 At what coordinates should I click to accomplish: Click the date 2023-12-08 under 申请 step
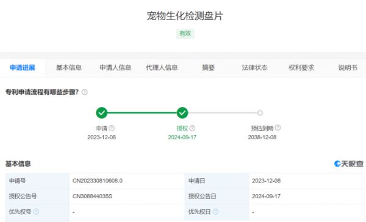click(x=101, y=137)
